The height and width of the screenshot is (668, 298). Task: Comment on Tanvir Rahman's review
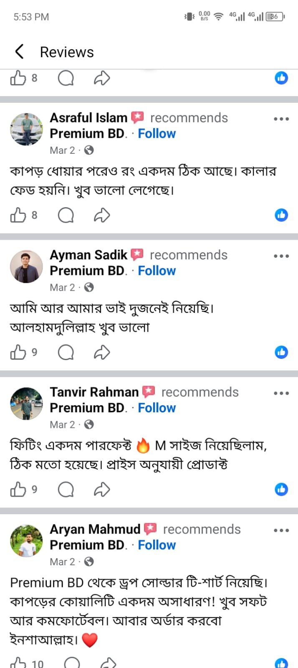point(66,489)
